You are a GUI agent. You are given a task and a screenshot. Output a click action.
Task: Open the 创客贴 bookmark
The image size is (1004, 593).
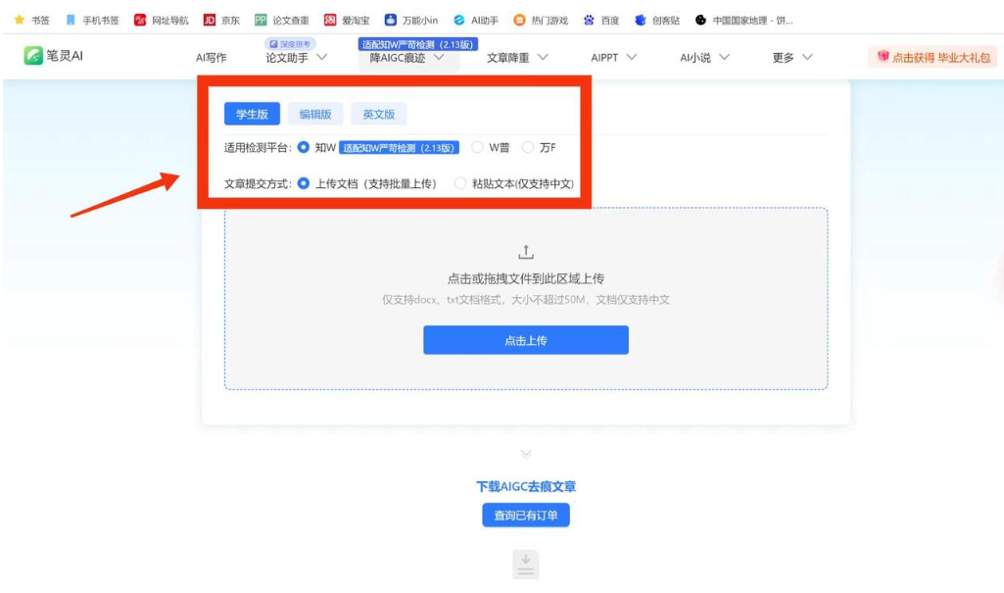pos(657,20)
